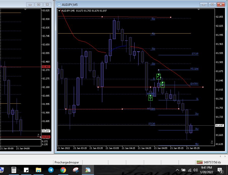
Task: Select the skull icon in the AUDJPY chart corner
Action: click(x=212, y=142)
